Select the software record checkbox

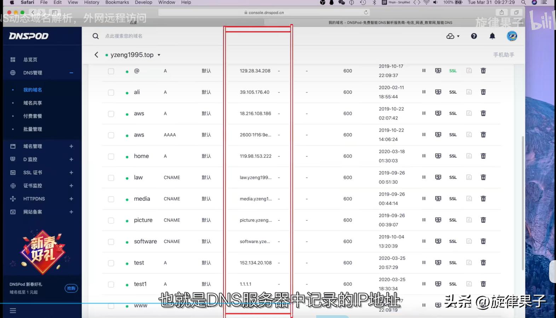pos(111,242)
